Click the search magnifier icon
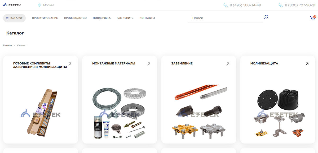 tap(266, 17)
